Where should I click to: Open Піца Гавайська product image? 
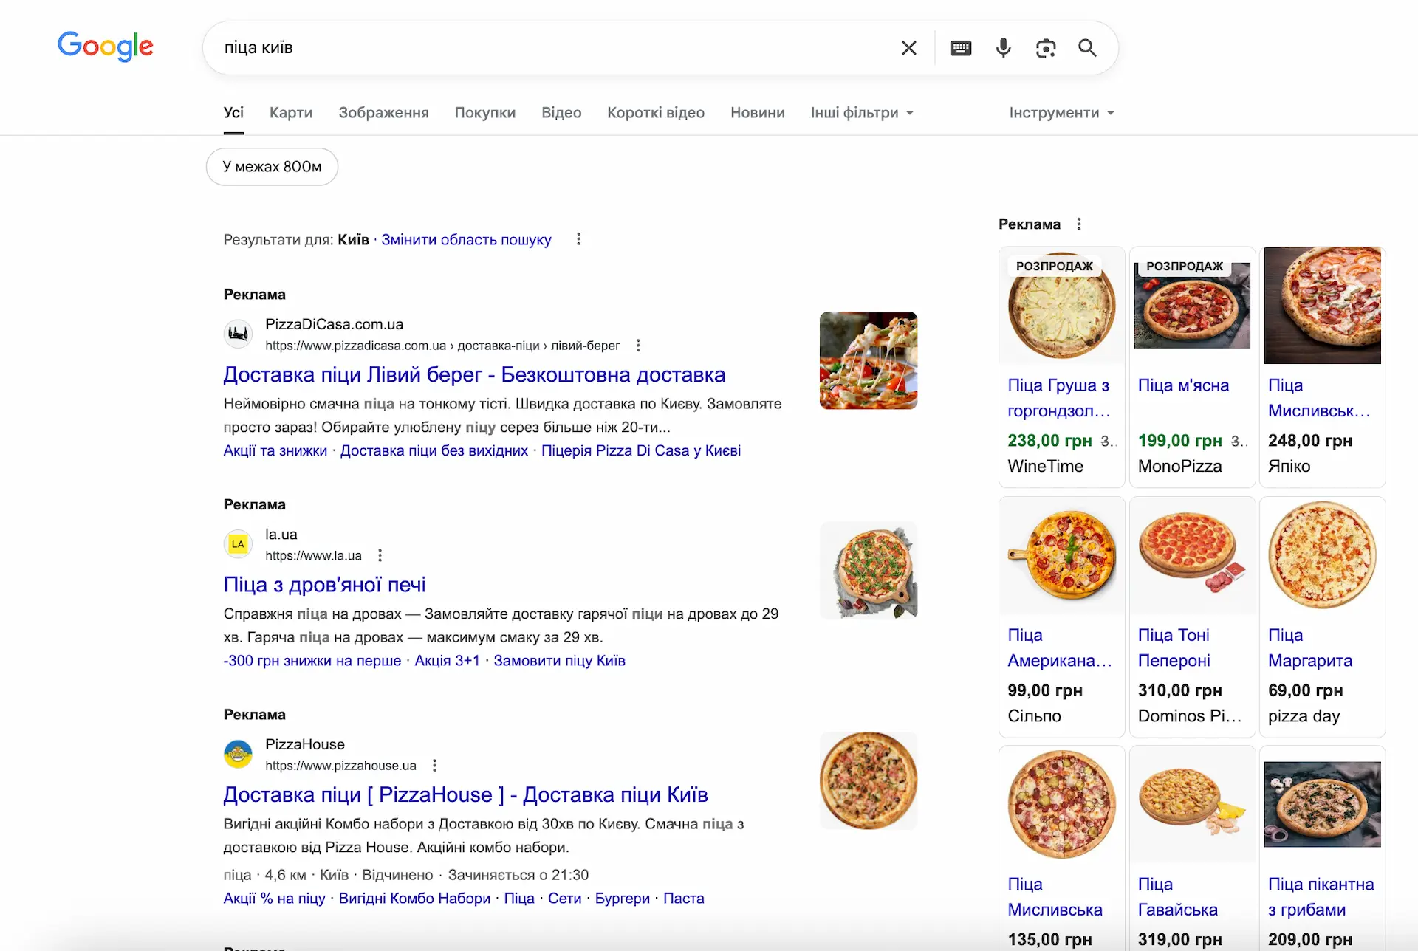click(x=1192, y=805)
